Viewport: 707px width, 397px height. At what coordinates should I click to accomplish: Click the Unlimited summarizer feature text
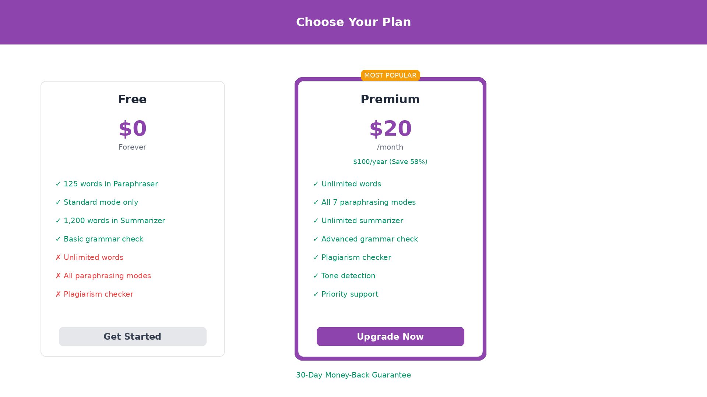point(362,221)
